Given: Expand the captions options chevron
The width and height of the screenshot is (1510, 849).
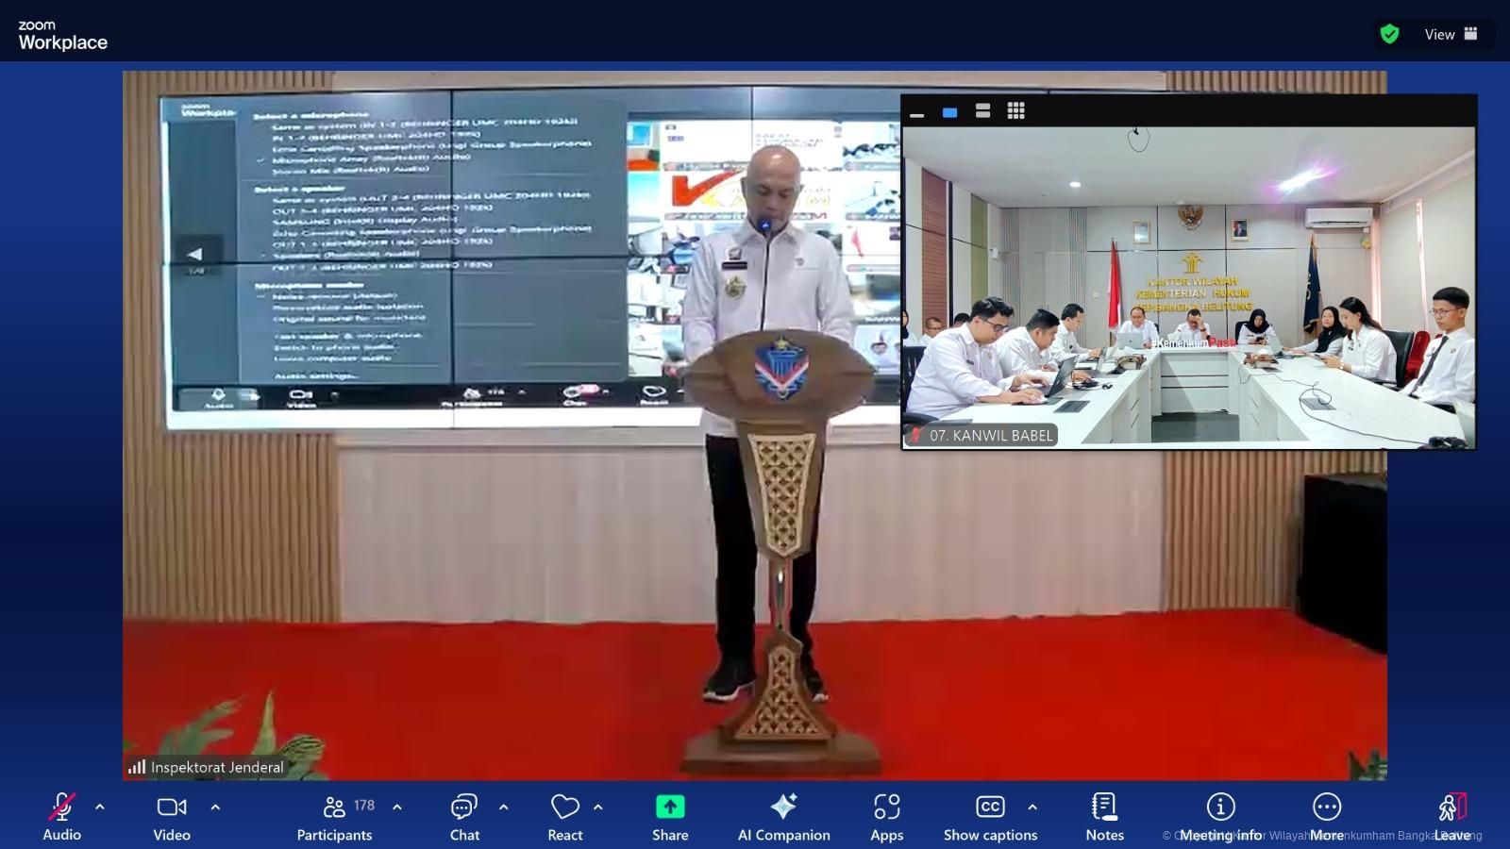Looking at the screenshot, I should point(1032,807).
